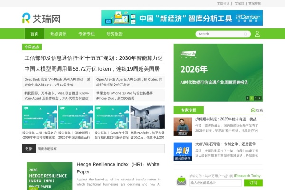This screenshot has width=285, height=190.
Task: Open 报告征集 二期 如日之升 thumbnail
Action: coord(39,117)
